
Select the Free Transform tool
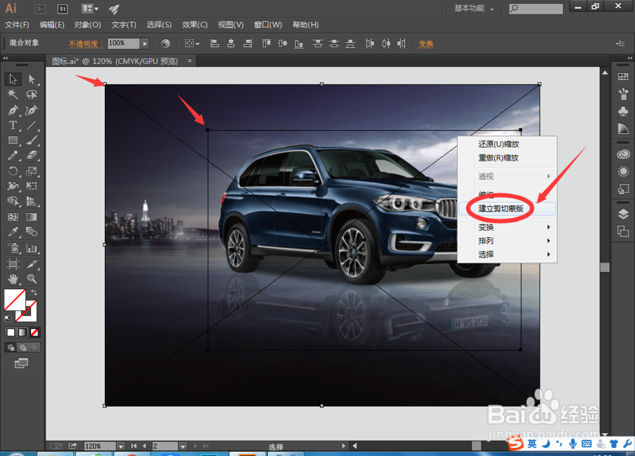click(32, 186)
